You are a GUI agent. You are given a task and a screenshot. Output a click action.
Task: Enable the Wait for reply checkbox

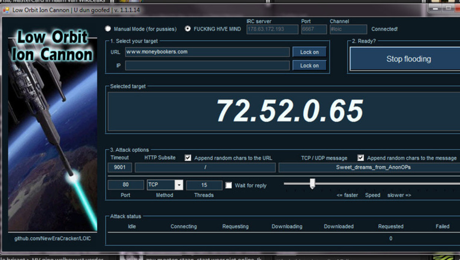(x=229, y=185)
